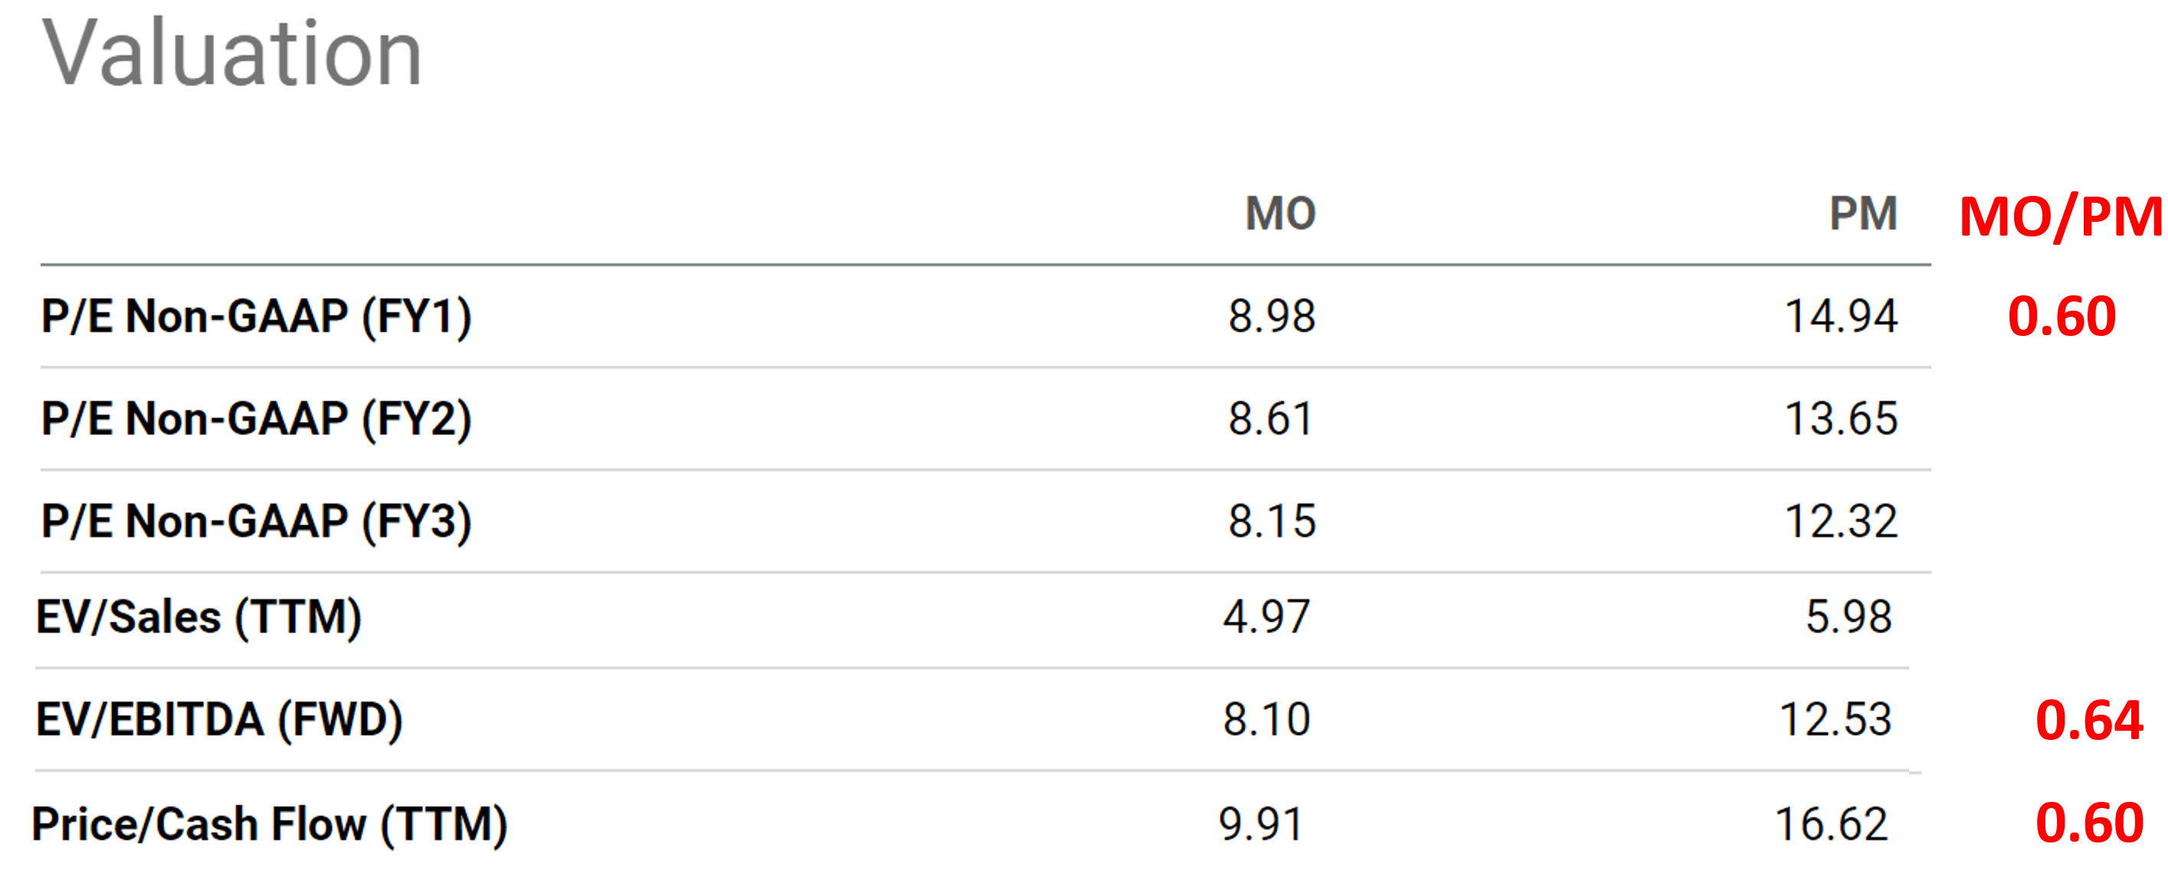Click the P/E Non-GAAP (FY3) row label
2168x870 pixels.
[x=256, y=523]
